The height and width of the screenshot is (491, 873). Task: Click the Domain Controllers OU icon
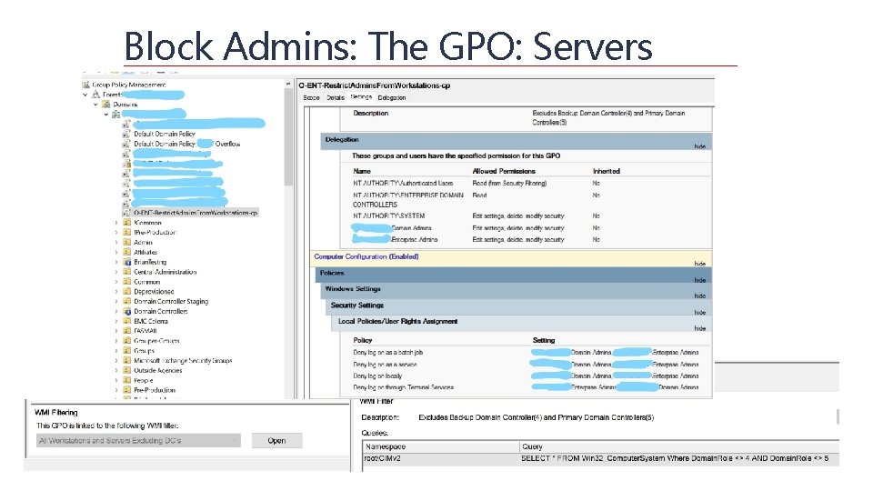[x=127, y=311]
